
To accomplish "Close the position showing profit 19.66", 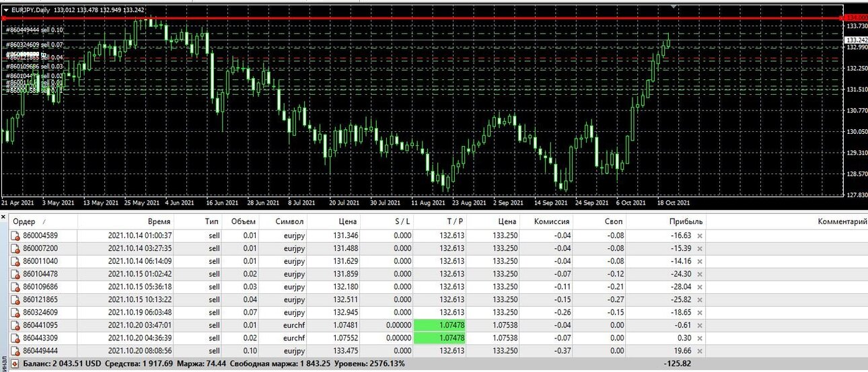I will (700, 351).
